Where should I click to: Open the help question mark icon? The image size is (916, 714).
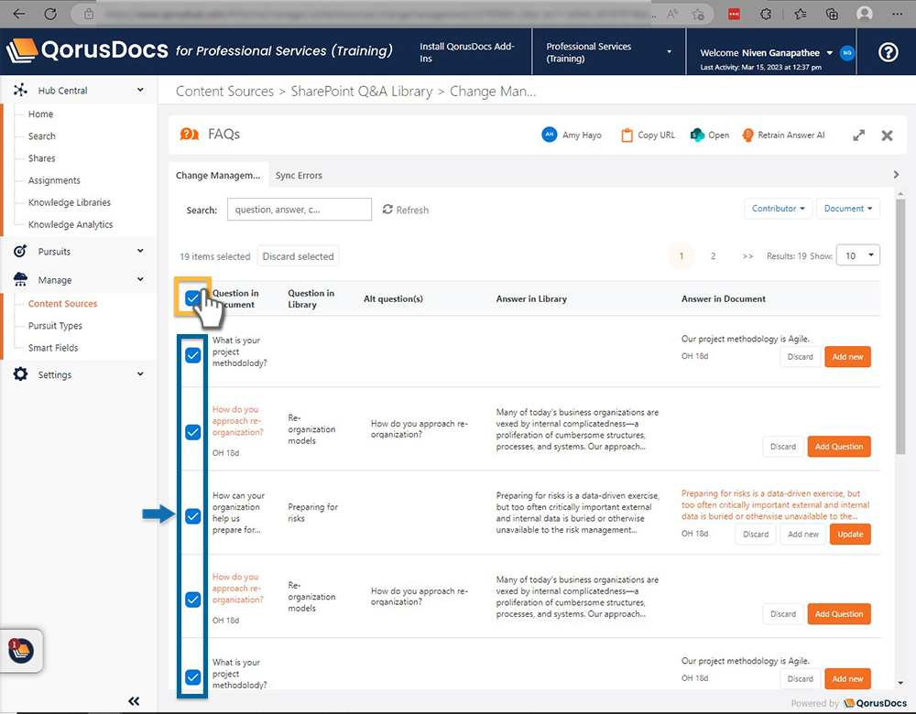pyautogui.click(x=888, y=52)
